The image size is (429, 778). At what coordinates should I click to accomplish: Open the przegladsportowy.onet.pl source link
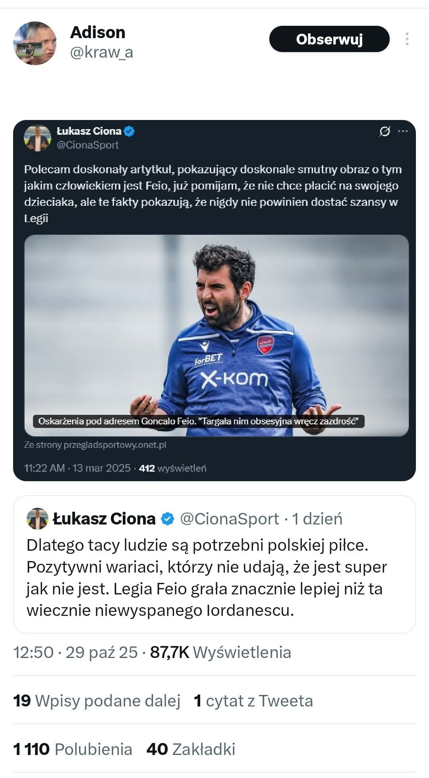[95, 445]
